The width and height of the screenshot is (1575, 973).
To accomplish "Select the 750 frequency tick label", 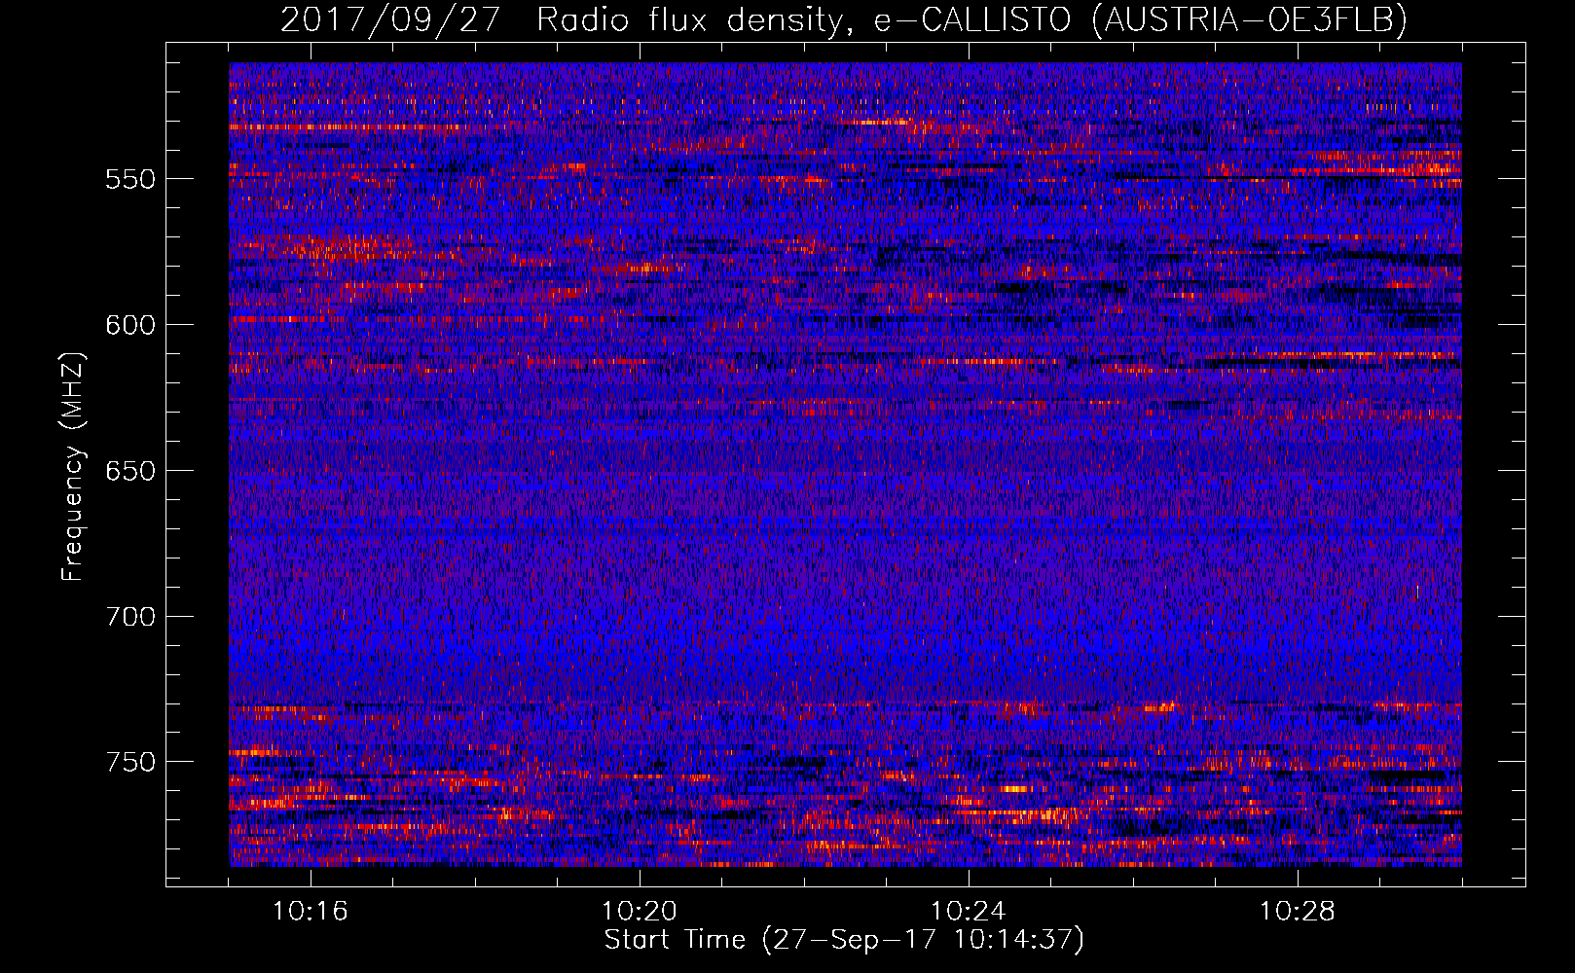I will tap(130, 762).
